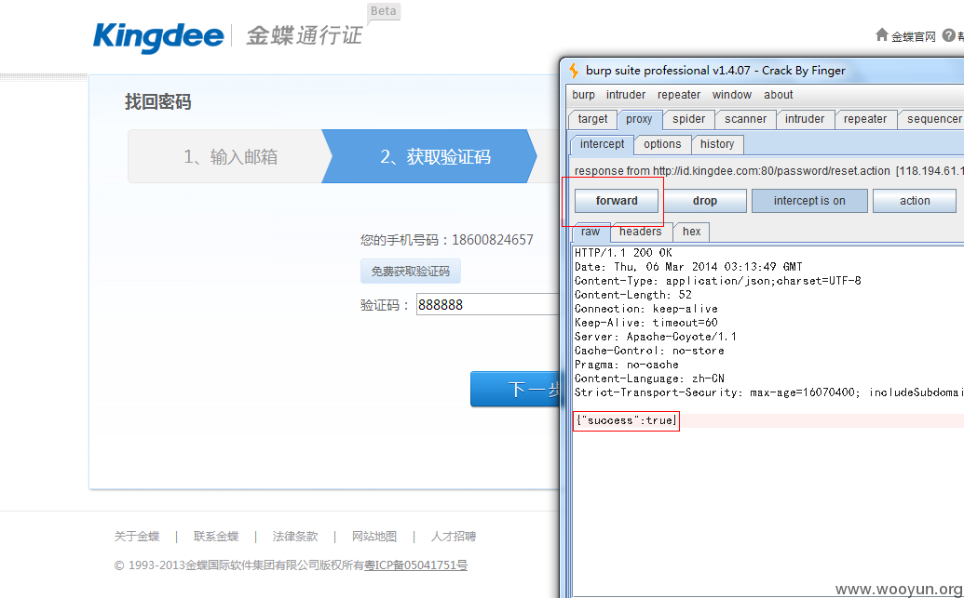Open the 粤ICP备05041751号 link

tap(415, 565)
